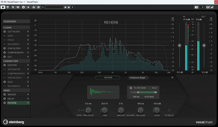Click the reverb TIME knob

[105, 110]
